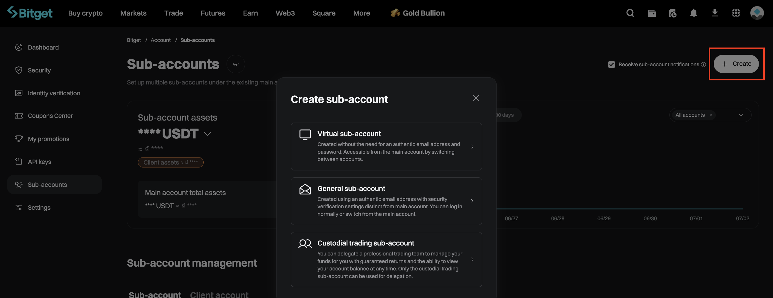Open the orders history icon in header
Image resolution: width=773 pixels, height=298 pixels.
[x=672, y=13]
